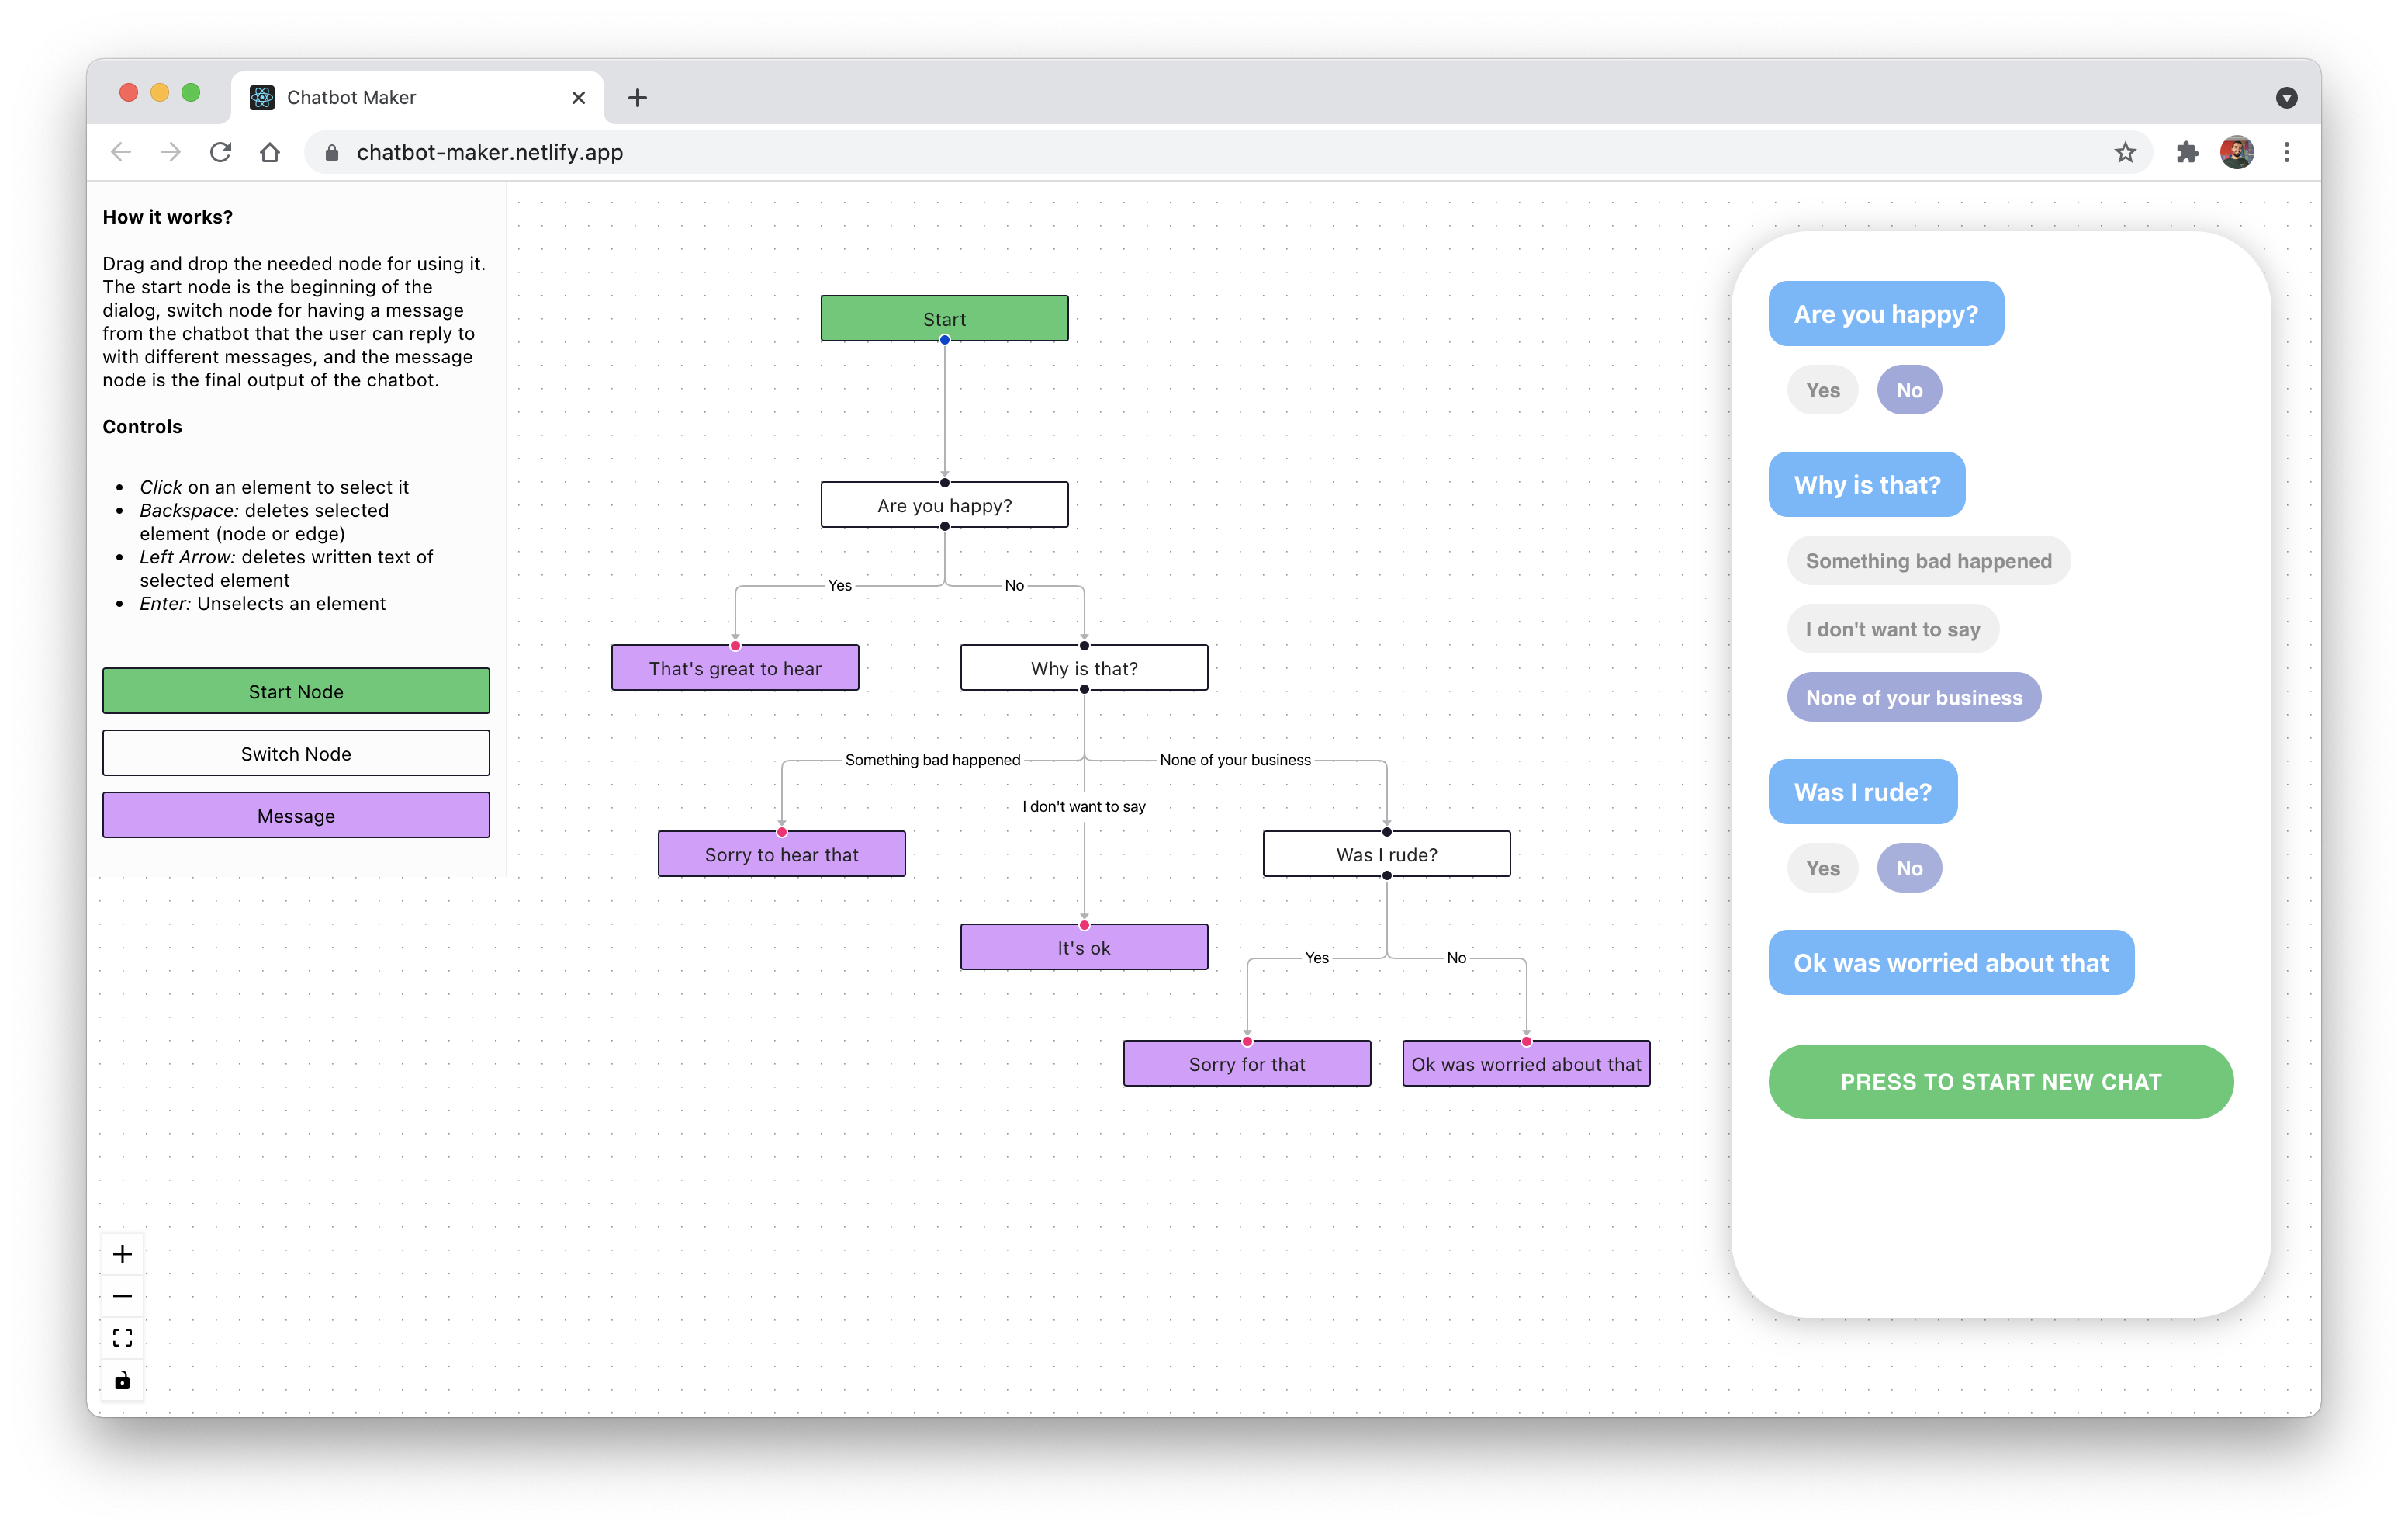Select 'Something bad happened' chat option
This screenshot has width=2408, height=1532.
(1927, 560)
